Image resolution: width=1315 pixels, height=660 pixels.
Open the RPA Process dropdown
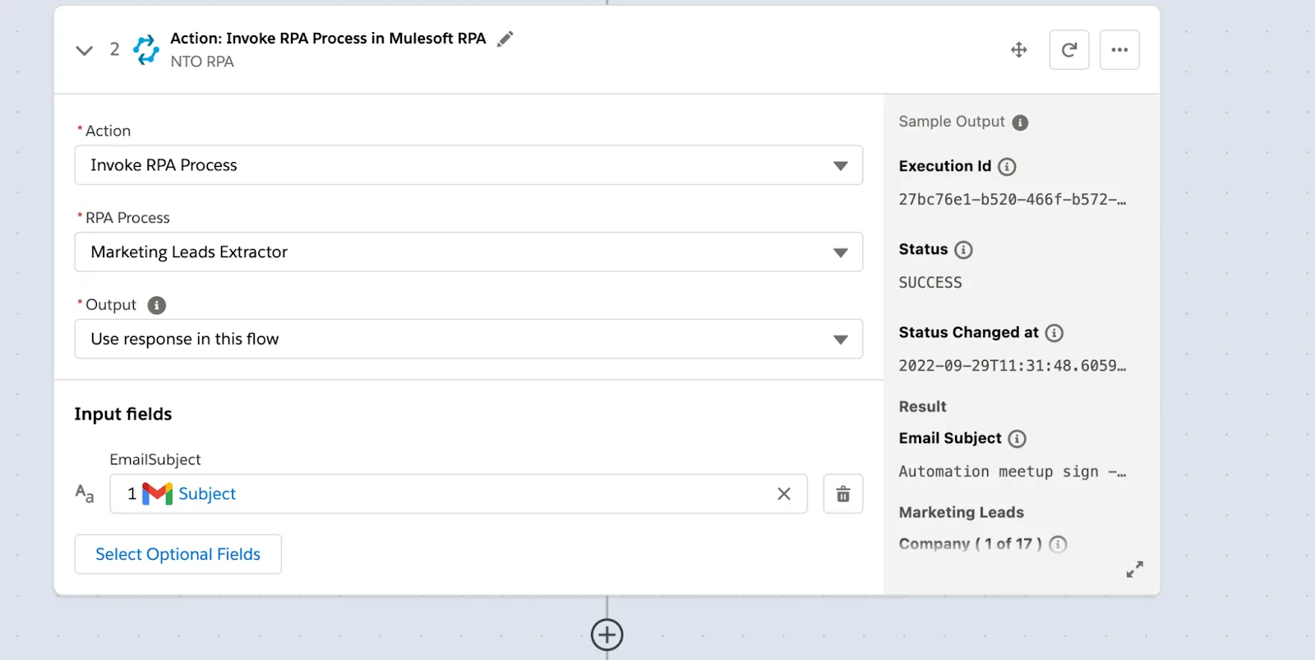pyautogui.click(x=468, y=252)
